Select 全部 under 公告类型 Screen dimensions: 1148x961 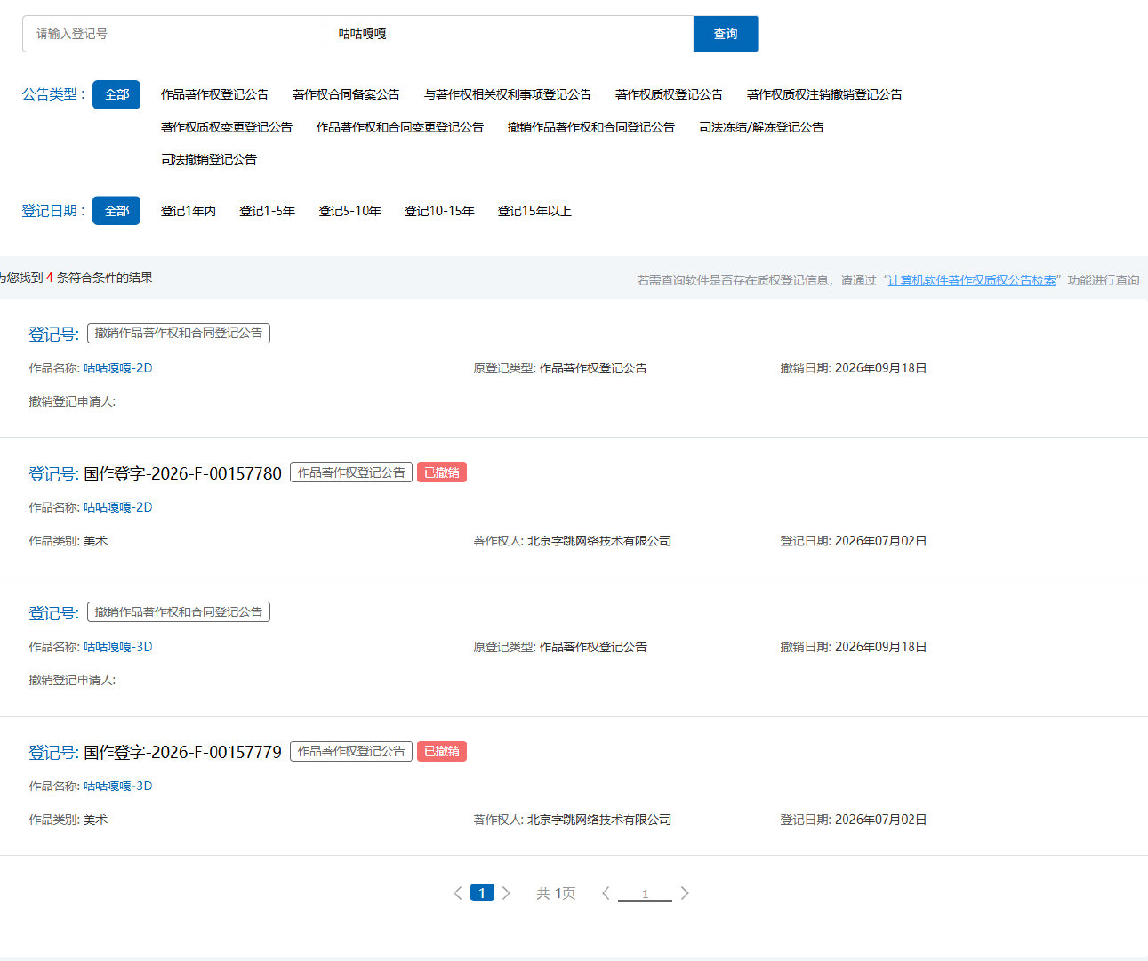click(116, 94)
